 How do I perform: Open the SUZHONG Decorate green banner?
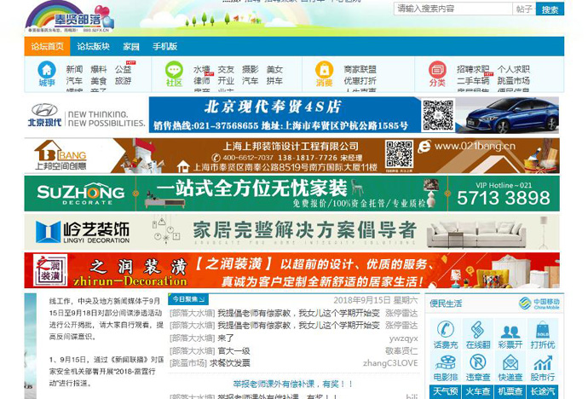(291, 194)
